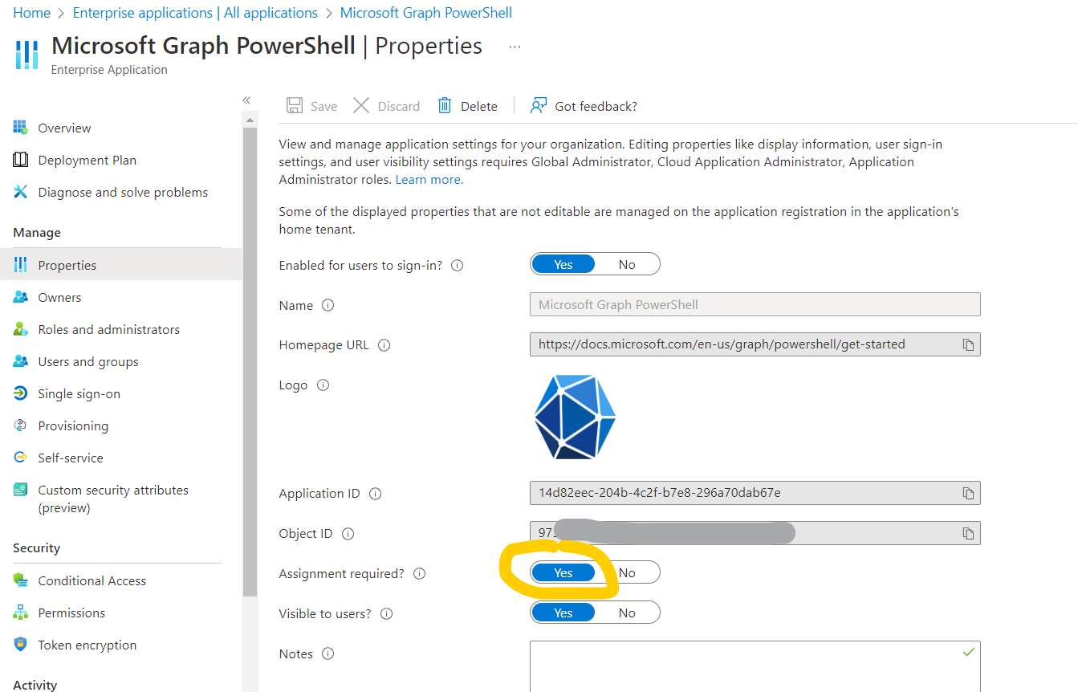Open Conditional Access under Security
This screenshot has height=692, width=1078.
pyautogui.click(x=92, y=580)
